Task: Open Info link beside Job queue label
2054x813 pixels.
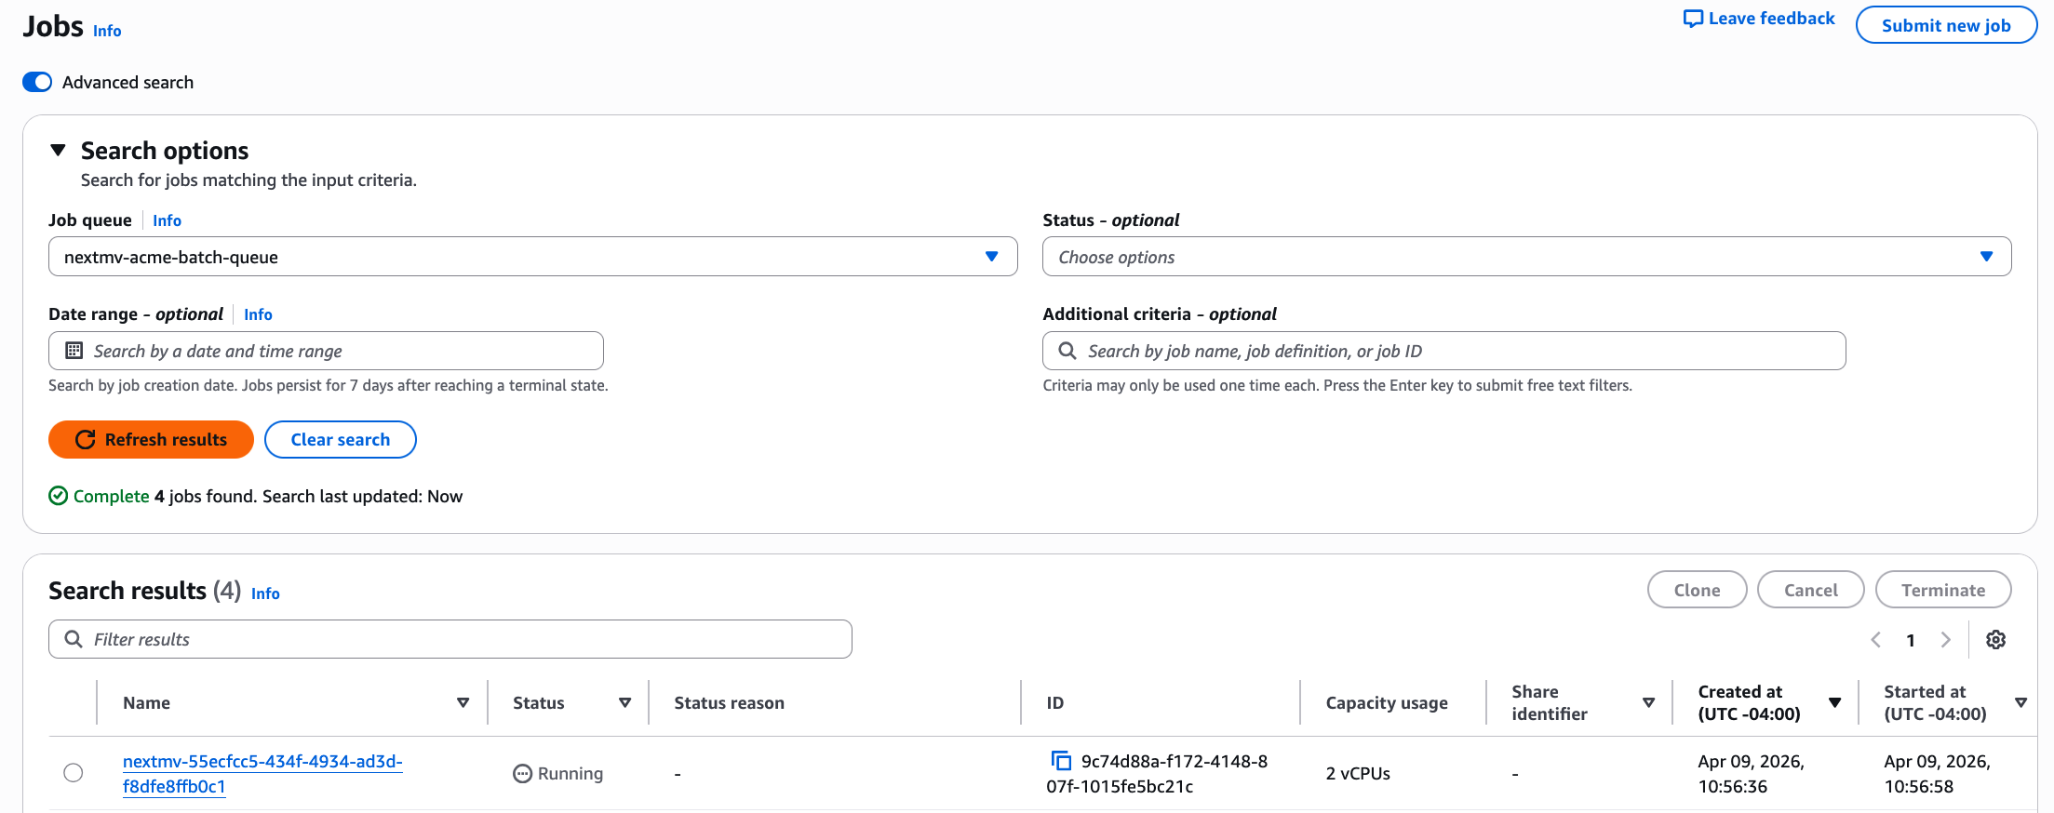Action: click(167, 220)
